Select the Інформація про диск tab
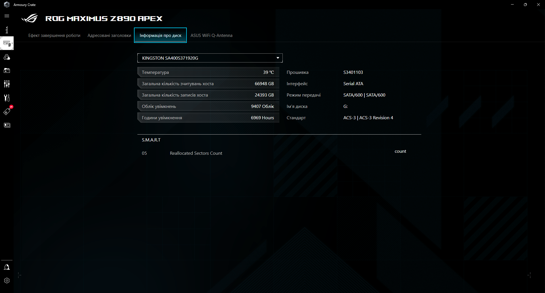 [x=160, y=35]
